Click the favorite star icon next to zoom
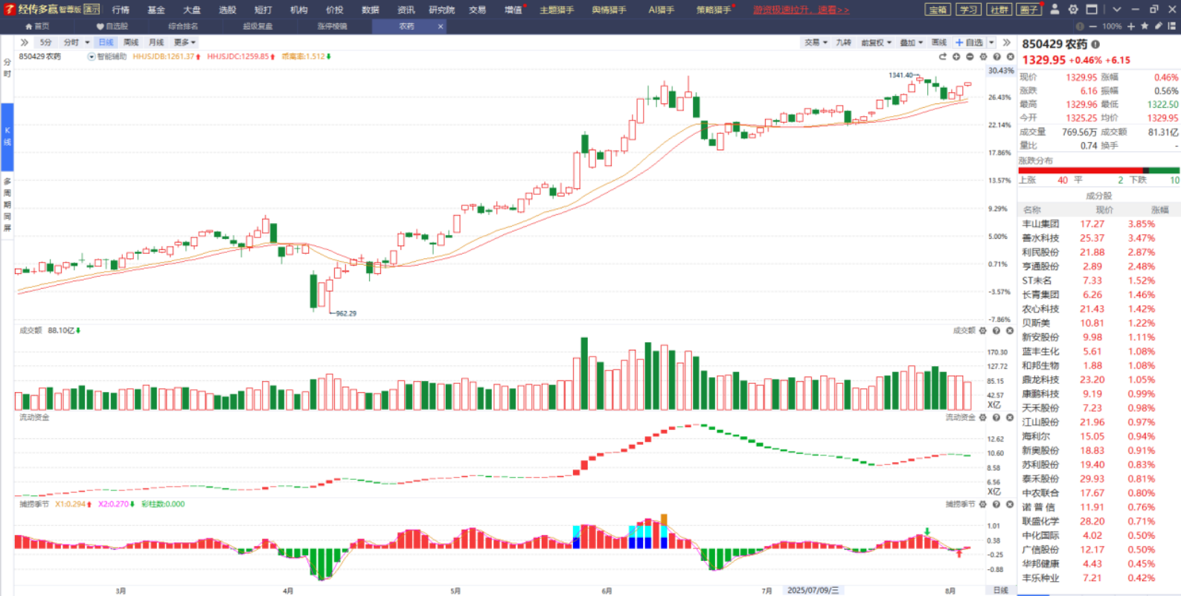This screenshot has width=1181, height=596. [x=1145, y=26]
